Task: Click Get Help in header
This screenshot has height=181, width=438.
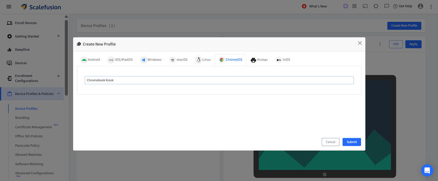Action: click(x=402, y=6)
